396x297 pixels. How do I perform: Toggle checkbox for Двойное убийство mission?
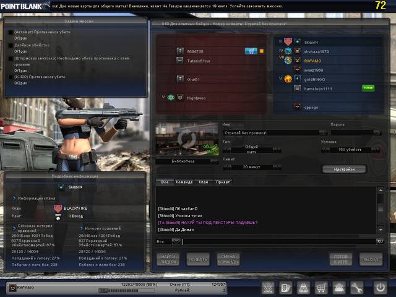tap(11, 45)
